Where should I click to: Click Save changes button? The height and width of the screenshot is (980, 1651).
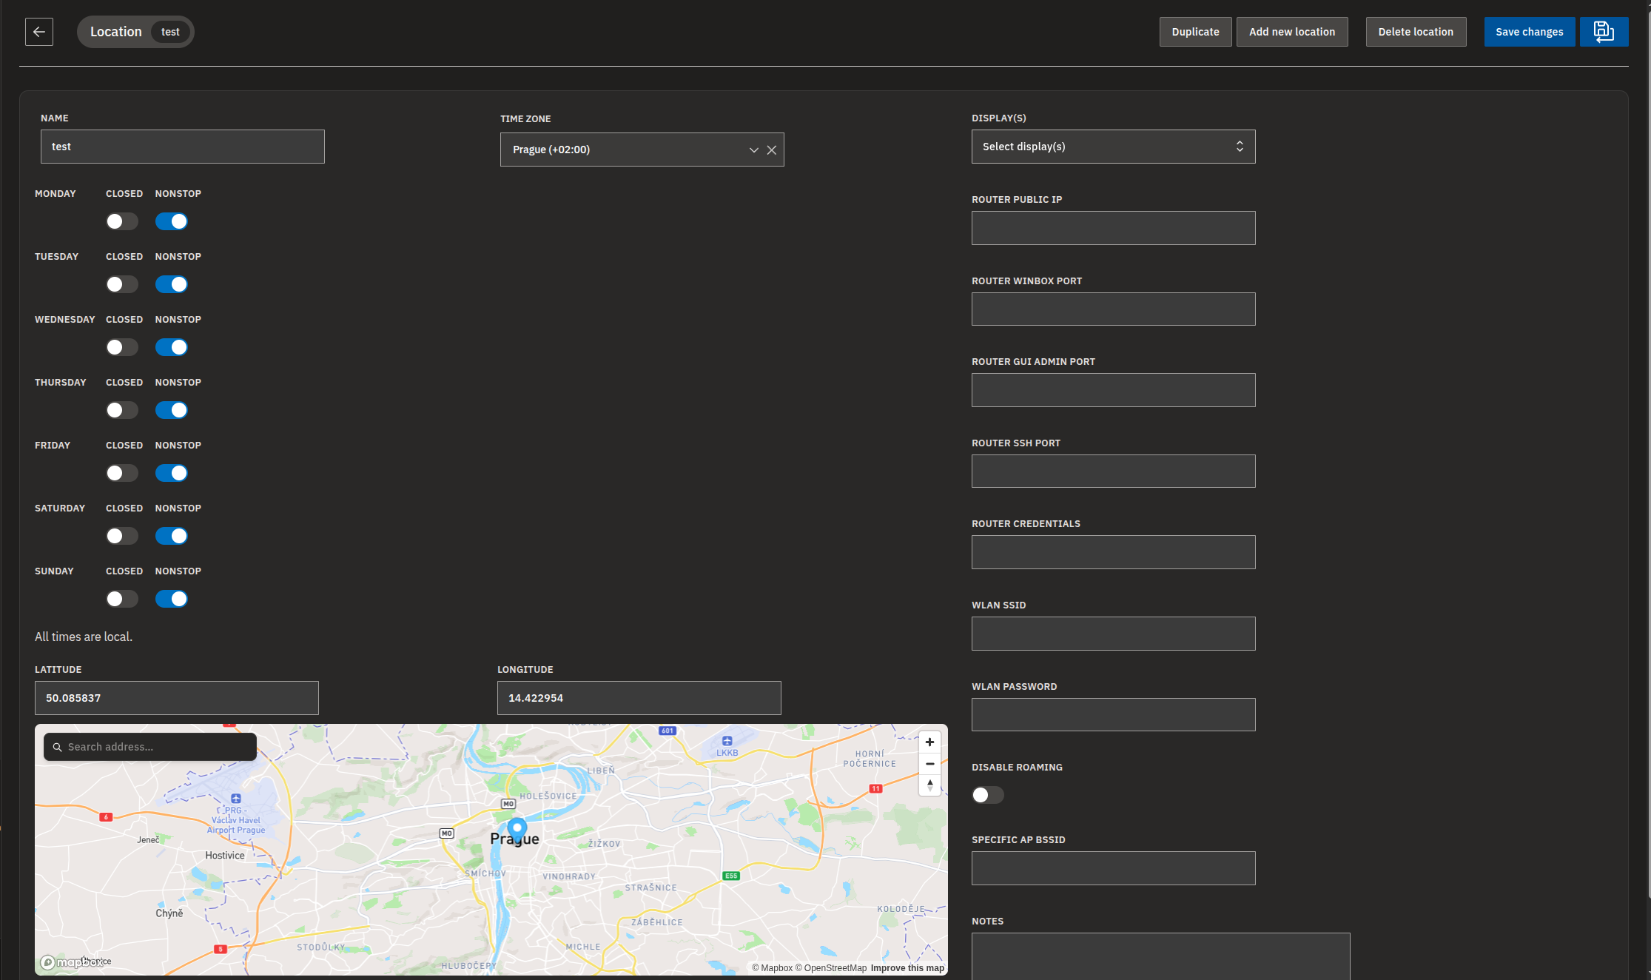tap(1529, 32)
